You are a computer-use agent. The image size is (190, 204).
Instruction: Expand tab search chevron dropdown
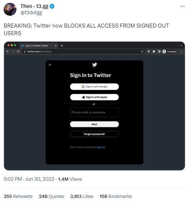pos(181,46)
